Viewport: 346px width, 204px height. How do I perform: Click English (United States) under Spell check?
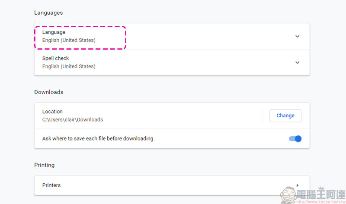coord(69,66)
